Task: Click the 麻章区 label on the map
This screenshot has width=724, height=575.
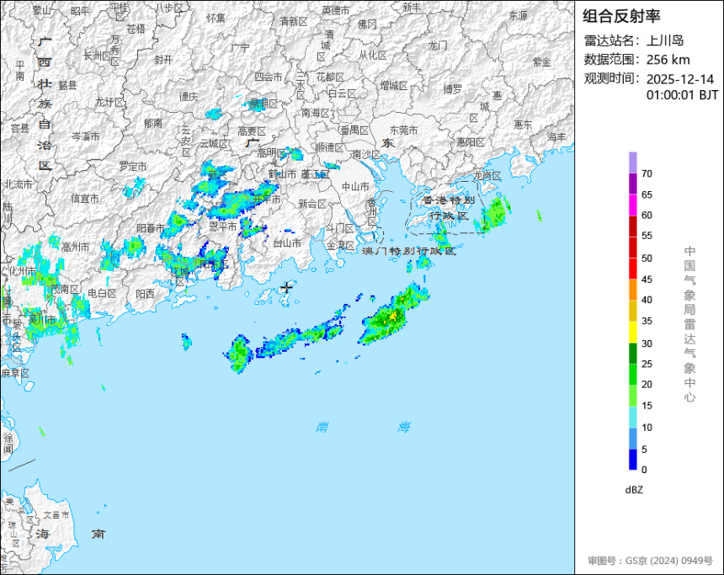Action: coord(15,373)
